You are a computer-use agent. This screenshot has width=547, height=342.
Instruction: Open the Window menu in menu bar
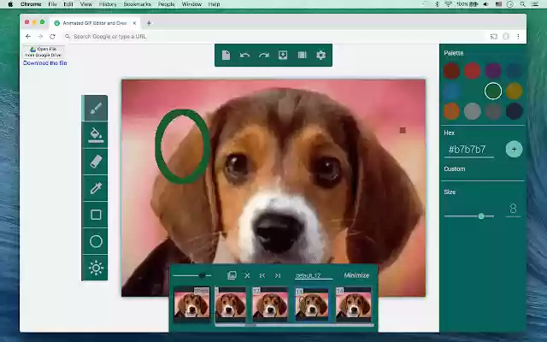click(191, 4)
